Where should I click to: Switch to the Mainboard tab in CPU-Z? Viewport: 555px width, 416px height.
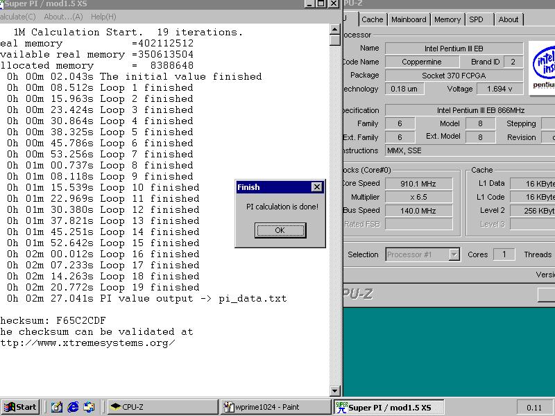point(409,19)
